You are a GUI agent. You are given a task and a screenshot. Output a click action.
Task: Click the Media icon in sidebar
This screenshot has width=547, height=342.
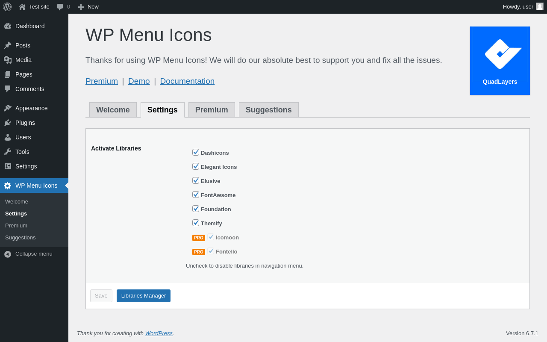point(8,60)
